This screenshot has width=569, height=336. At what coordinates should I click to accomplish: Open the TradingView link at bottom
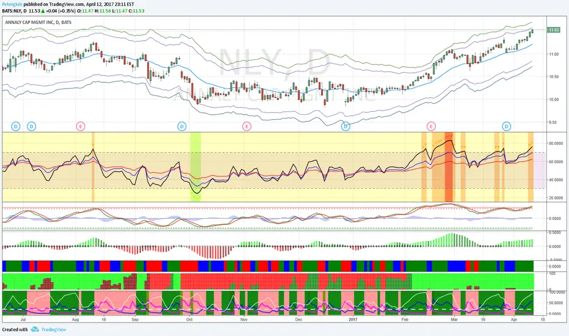coord(54,329)
